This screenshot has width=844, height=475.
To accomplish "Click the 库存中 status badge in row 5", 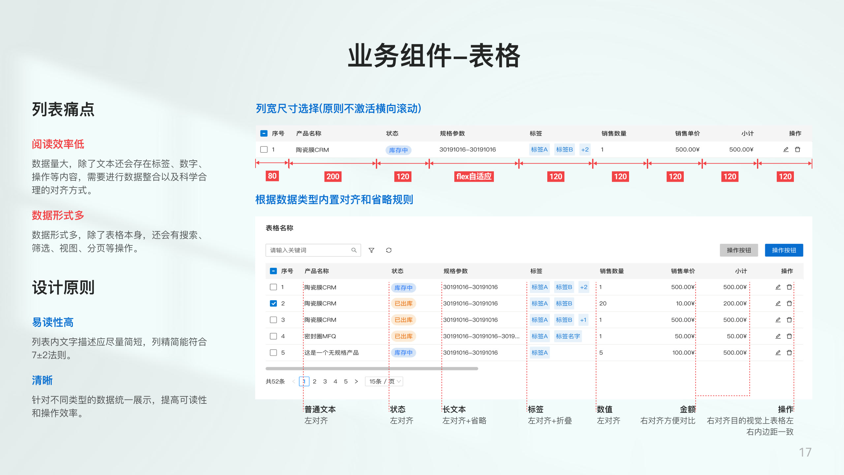I will [x=404, y=353].
